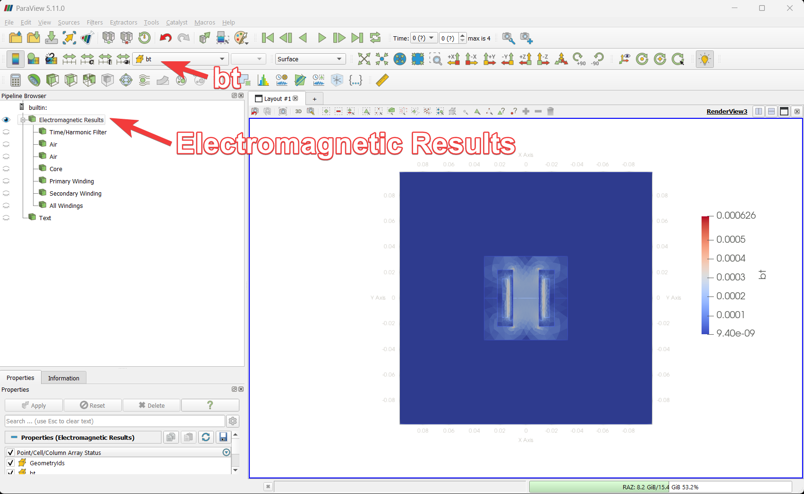The width and height of the screenshot is (804, 494).
Task: Open the Extractors menu
Action: 123,22
